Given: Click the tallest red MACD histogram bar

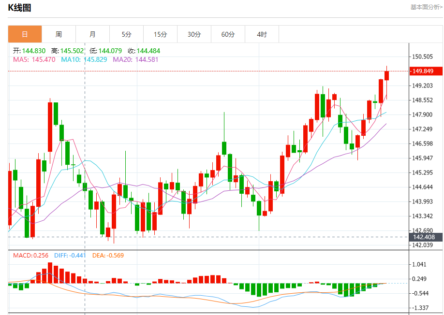Looking at the screenshot, I should click(x=50, y=273).
